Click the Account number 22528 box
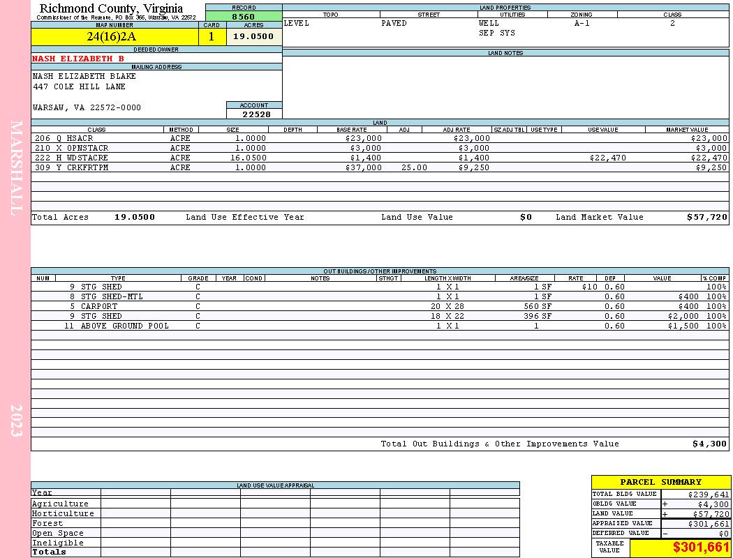This screenshot has width=733, height=558. pos(254,114)
